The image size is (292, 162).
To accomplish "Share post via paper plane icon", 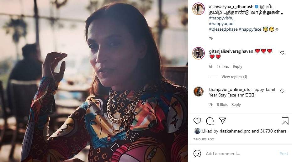I will 222,121.
